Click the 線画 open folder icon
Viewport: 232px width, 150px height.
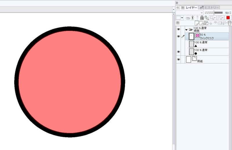tap(191, 30)
